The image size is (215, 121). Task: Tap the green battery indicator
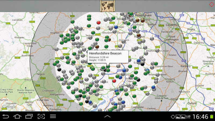tap(212, 117)
